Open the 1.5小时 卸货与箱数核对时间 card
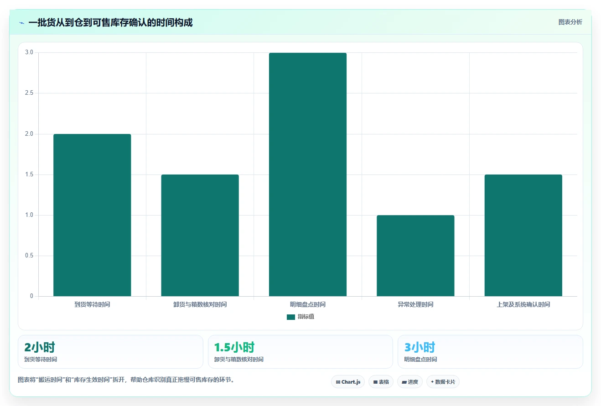This screenshot has width=601, height=406. click(300, 352)
